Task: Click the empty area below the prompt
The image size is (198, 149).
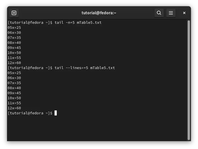Action: [x=97, y=128]
